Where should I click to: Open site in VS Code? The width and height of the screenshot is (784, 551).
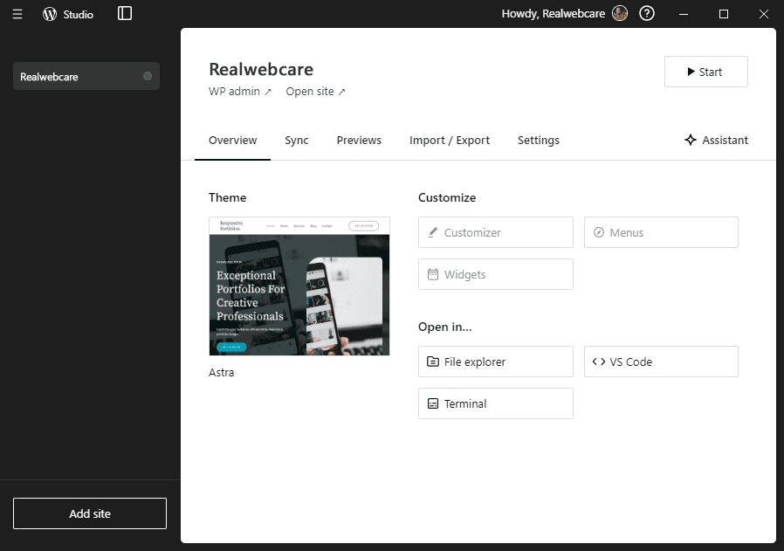coord(661,362)
